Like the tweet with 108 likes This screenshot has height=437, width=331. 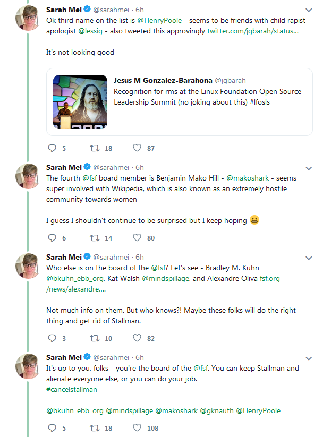[137, 428]
